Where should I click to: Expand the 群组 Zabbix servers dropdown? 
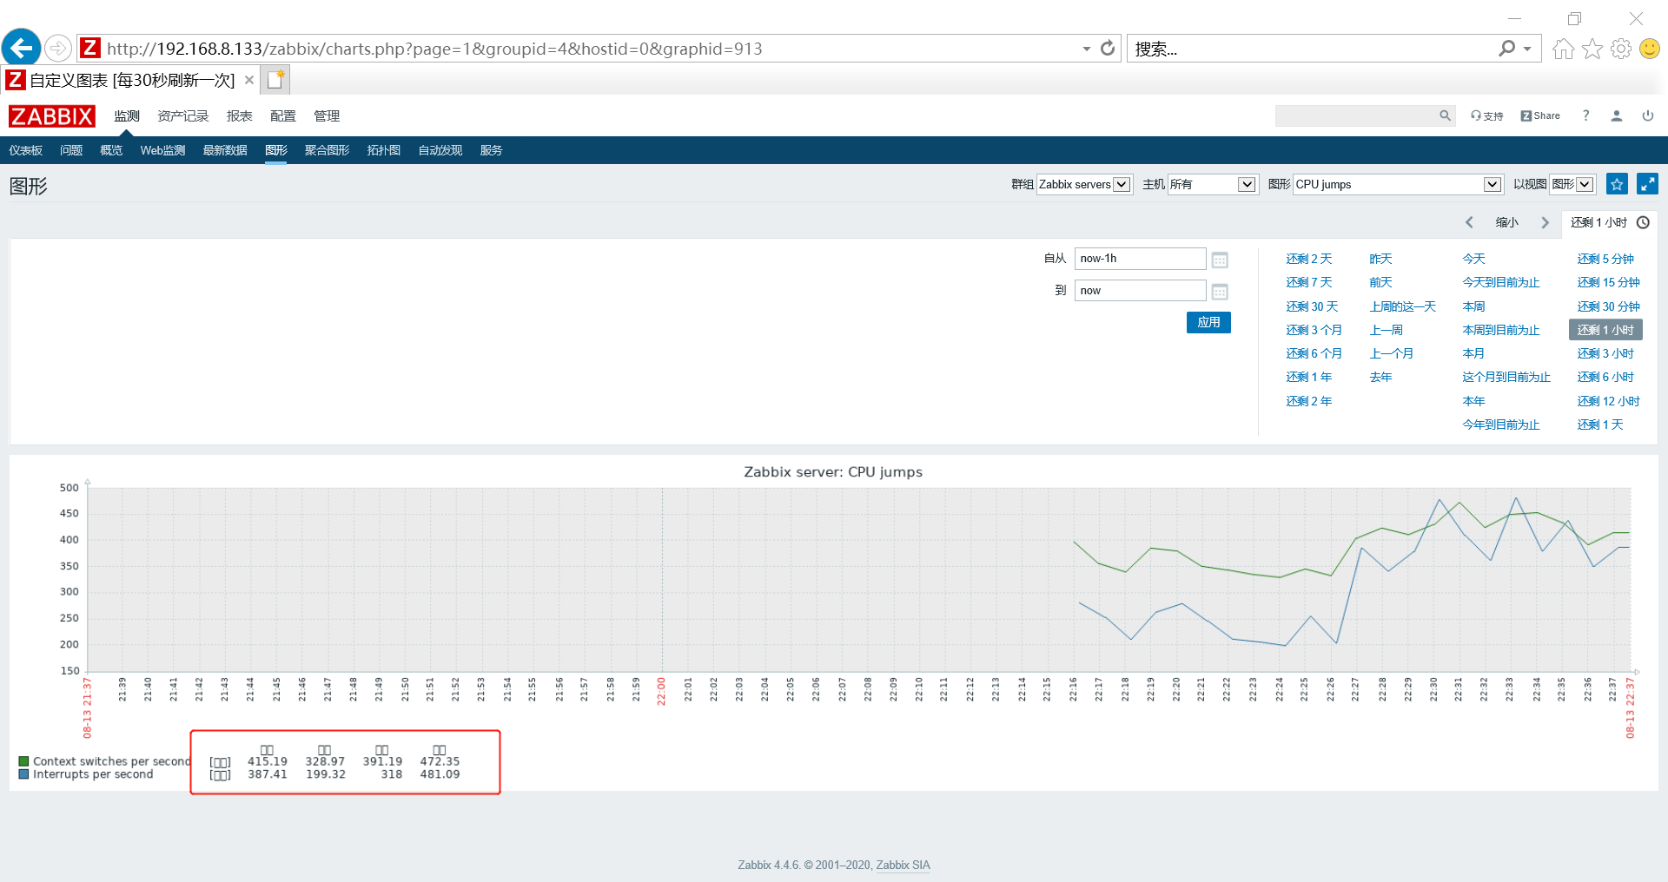1084,184
